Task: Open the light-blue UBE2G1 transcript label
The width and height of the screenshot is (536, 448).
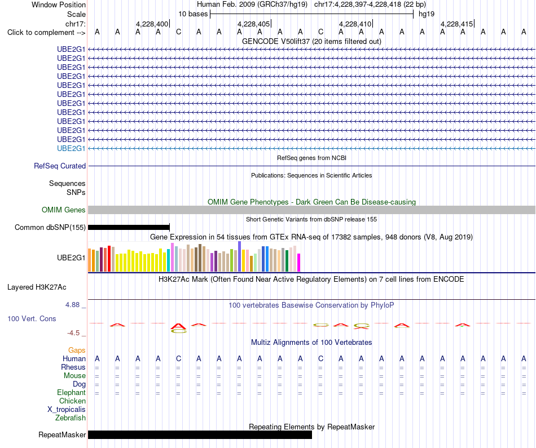Action: tap(71, 149)
